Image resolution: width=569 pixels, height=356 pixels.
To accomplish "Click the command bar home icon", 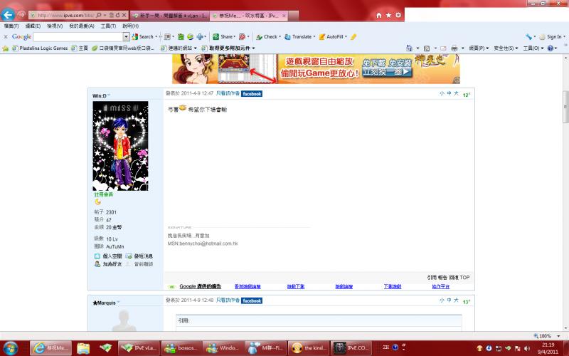I will (x=410, y=48).
